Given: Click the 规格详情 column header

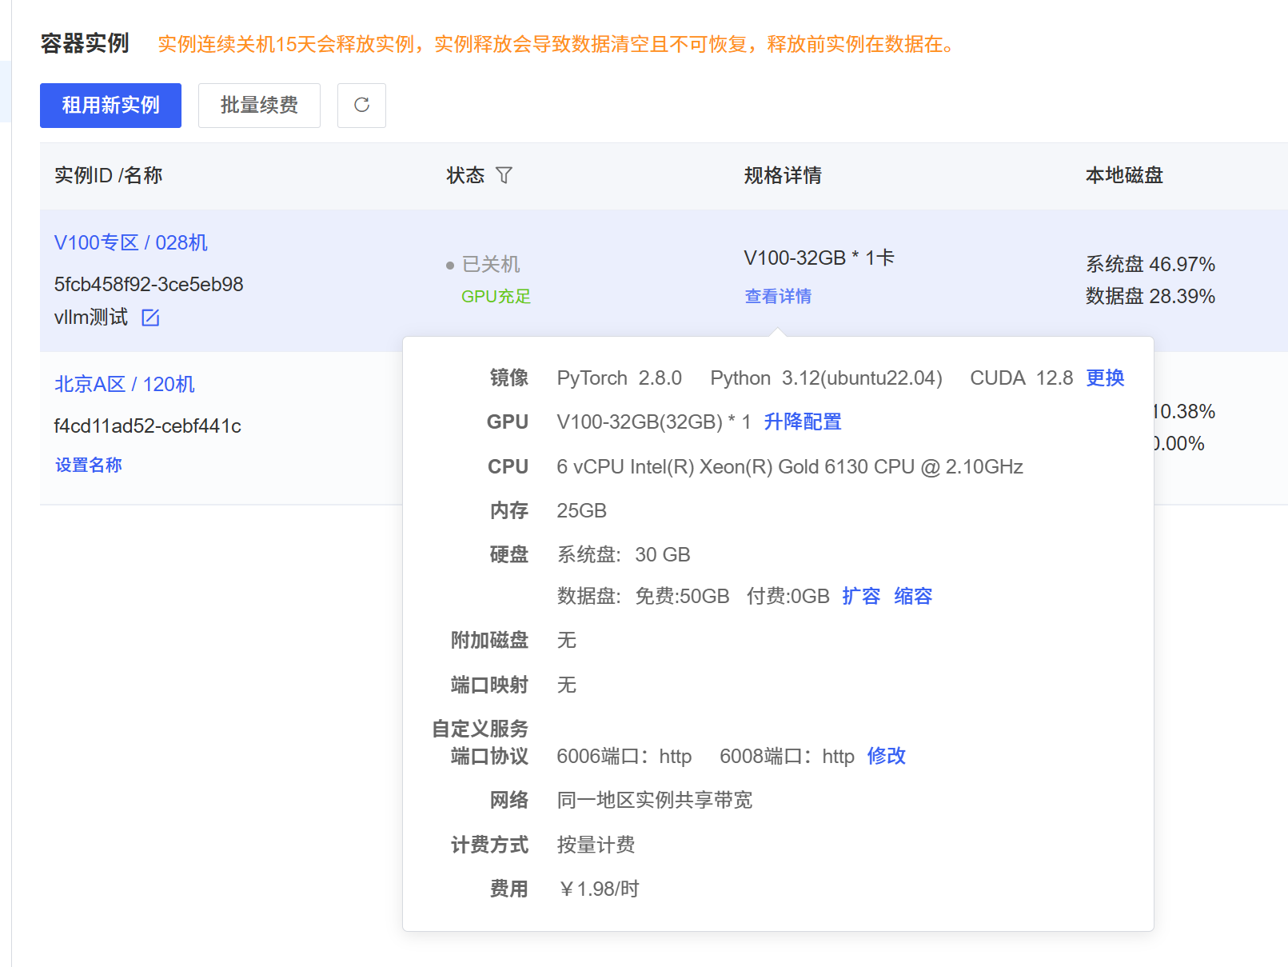Looking at the screenshot, I should (783, 175).
